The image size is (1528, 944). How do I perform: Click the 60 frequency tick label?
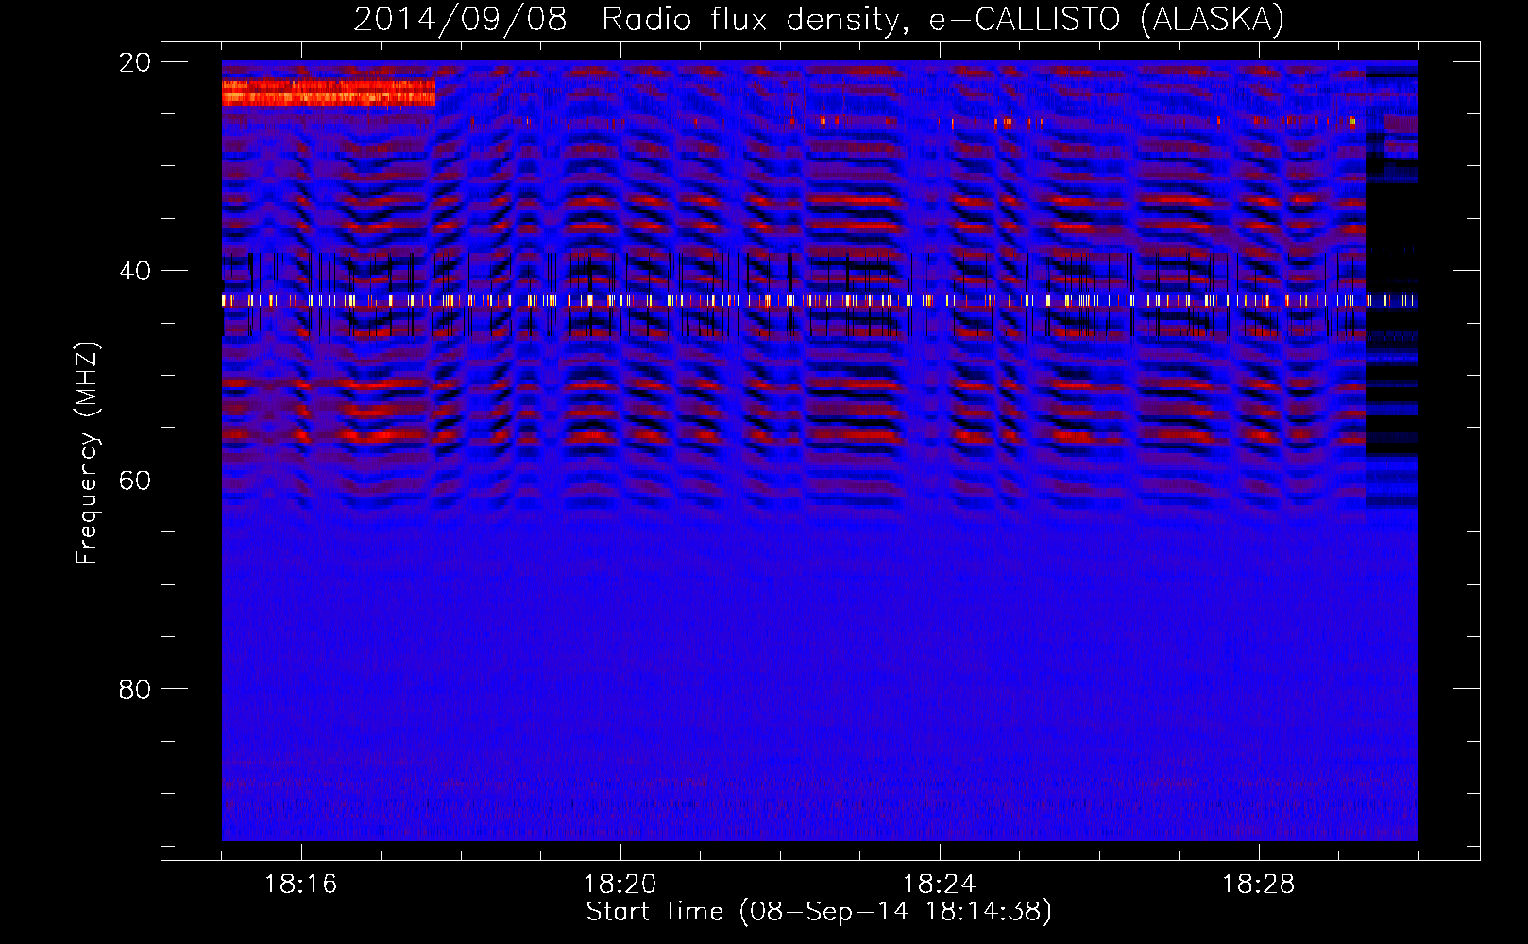point(135,480)
